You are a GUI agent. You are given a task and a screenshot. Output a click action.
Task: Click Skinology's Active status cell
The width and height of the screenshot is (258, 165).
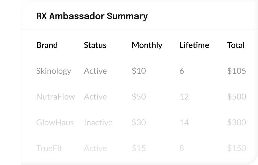(95, 71)
